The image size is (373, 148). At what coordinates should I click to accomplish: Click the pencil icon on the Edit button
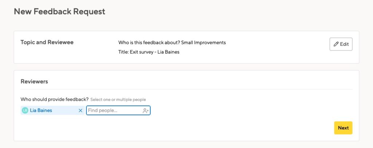tap(336, 44)
